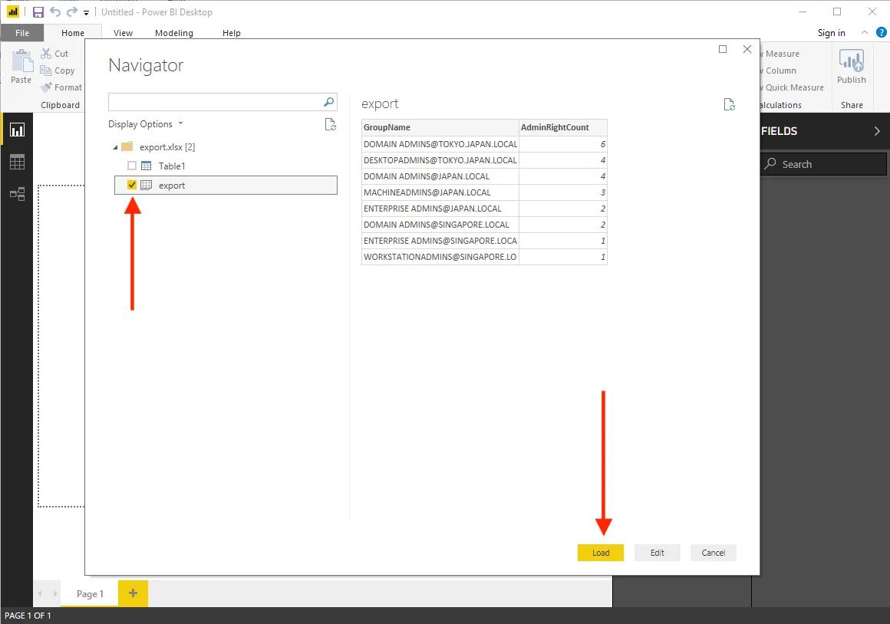
Task: Click the Navigator search field
Action: (222, 102)
